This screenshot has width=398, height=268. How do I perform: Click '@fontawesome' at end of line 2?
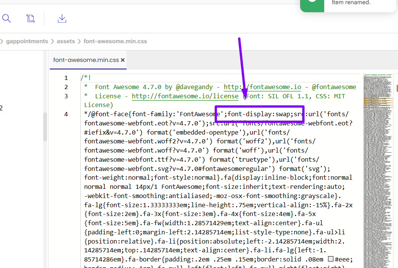click(334, 87)
